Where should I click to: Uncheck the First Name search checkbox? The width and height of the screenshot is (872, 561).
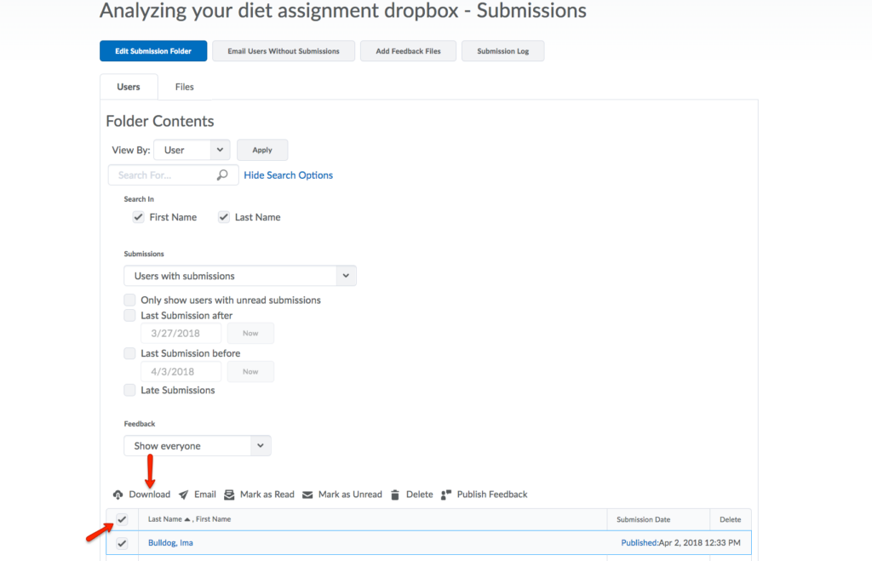pyautogui.click(x=139, y=217)
